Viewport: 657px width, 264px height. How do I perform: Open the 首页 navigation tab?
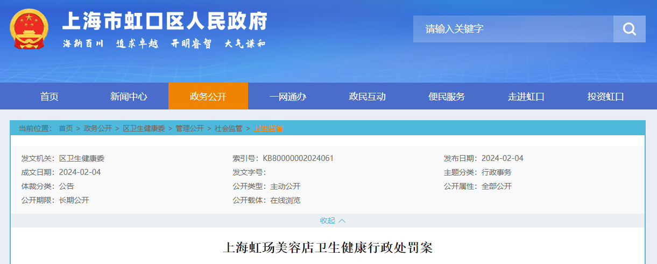pos(50,97)
